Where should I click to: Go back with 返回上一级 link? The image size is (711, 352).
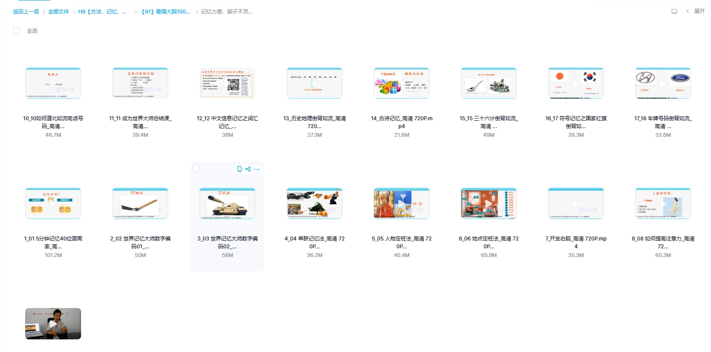(26, 12)
